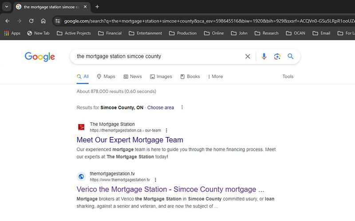This screenshot has width=355, height=221.
Task: Click the results count text
Action: coord(116,91)
